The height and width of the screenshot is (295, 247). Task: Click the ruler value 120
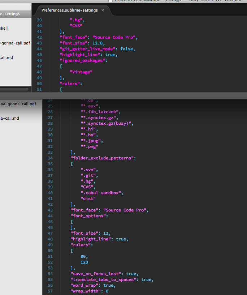point(84,262)
